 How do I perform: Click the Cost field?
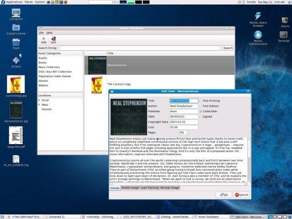pyautogui.click(x=183, y=127)
